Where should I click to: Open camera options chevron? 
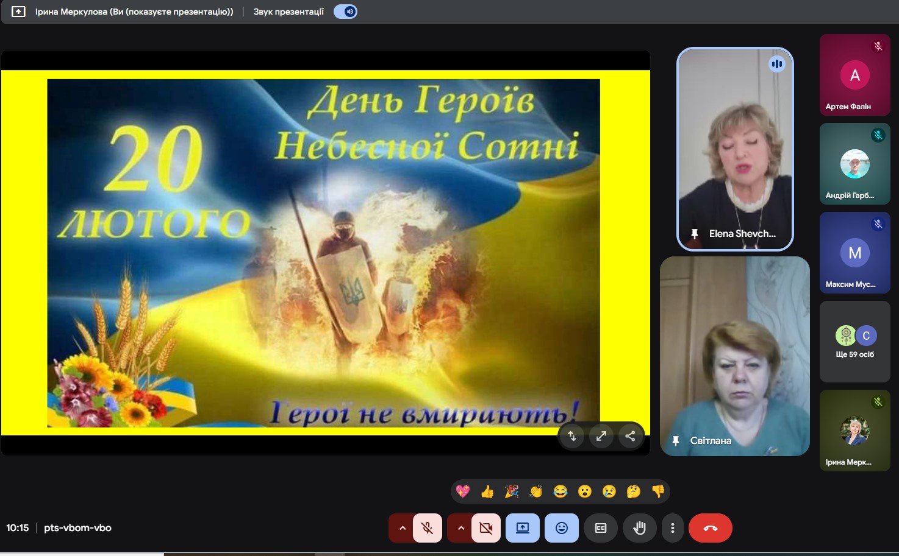460,528
